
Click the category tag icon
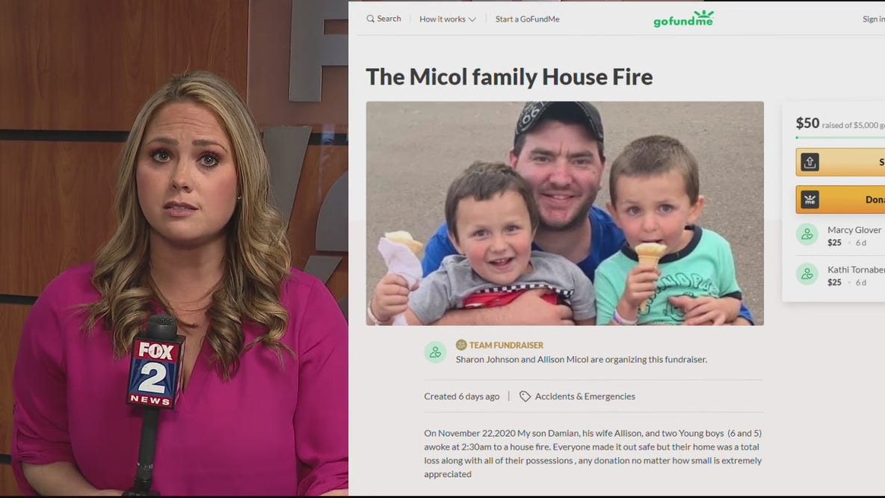point(525,396)
